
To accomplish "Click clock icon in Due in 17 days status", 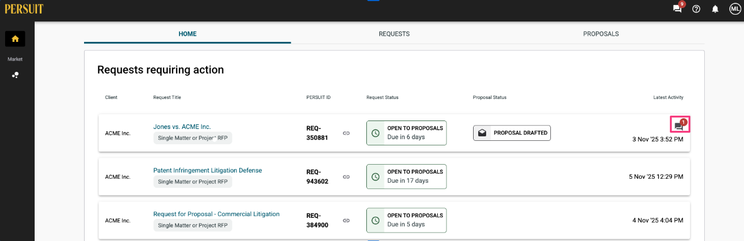I will [375, 177].
